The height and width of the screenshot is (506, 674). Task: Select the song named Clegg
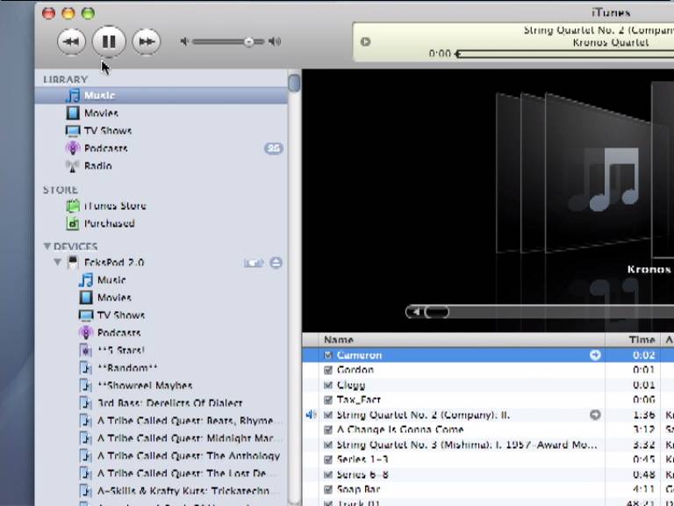pyautogui.click(x=351, y=385)
